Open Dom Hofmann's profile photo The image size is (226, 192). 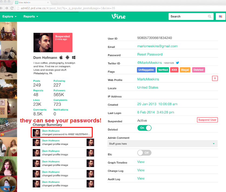pos(43,42)
